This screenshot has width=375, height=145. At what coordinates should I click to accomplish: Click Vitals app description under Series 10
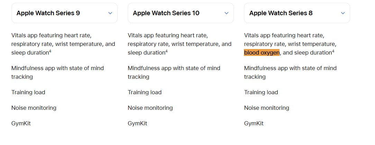point(180,44)
